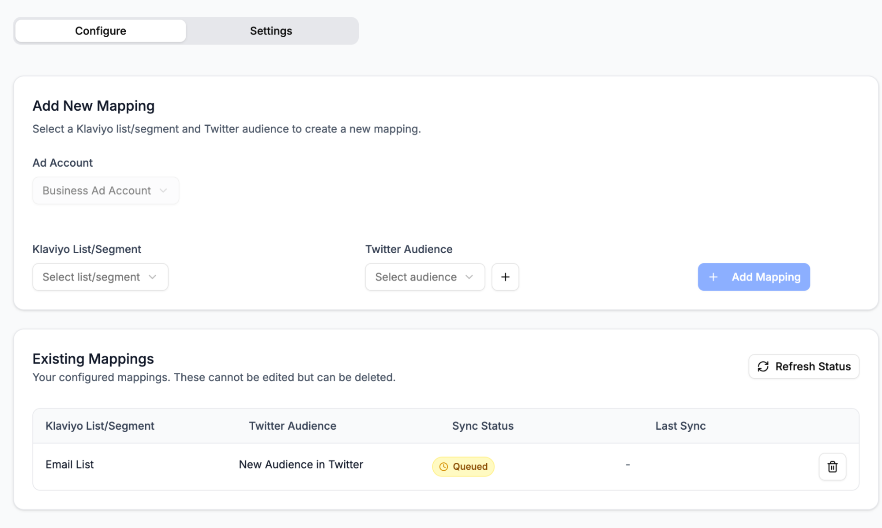The width and height of the screenshot is (882, 528).
Task: Click the Klaviyo List/Segment column header
Action: (x=100, y=426)
